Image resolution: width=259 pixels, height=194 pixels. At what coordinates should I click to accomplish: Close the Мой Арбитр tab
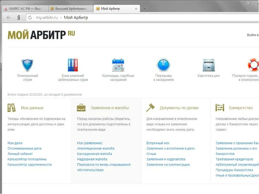click(x=136, y=9)
